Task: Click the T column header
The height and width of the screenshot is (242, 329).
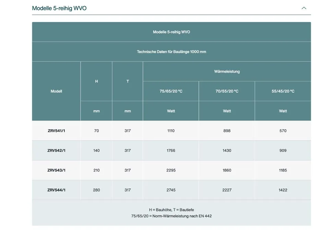Action: 127,81
